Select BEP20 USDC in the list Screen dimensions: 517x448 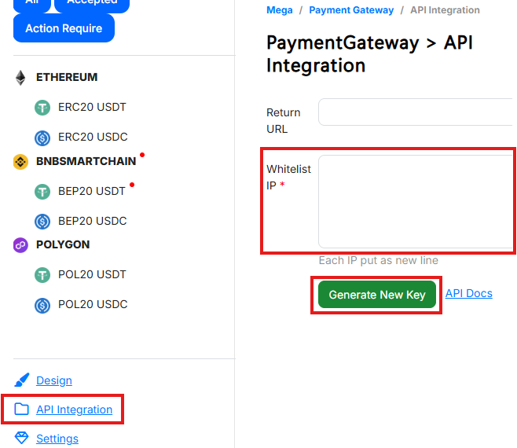tap(93, 221)
